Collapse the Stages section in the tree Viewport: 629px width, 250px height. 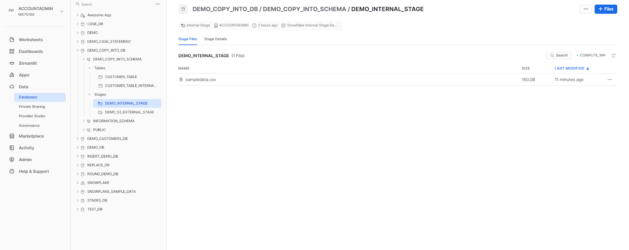[89, 94]
